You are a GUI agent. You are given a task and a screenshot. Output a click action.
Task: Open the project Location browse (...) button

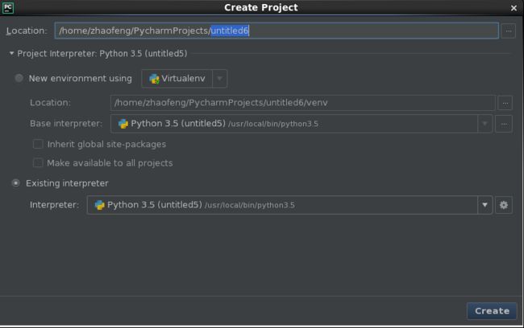point(509,31)
